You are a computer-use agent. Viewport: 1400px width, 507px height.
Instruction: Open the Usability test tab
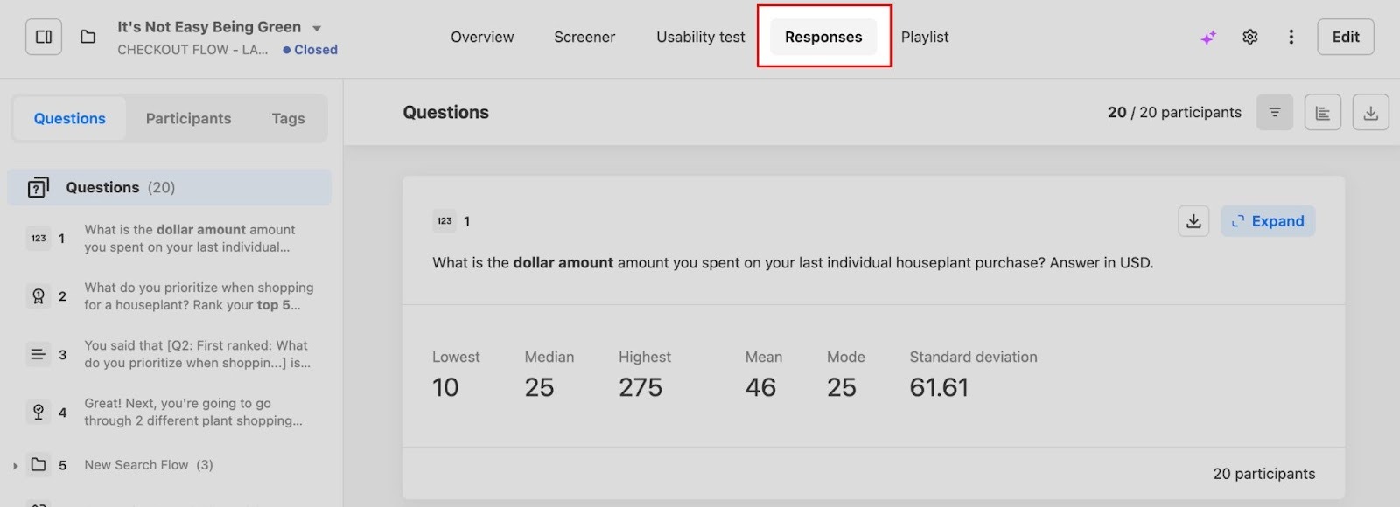pos(700,37)
